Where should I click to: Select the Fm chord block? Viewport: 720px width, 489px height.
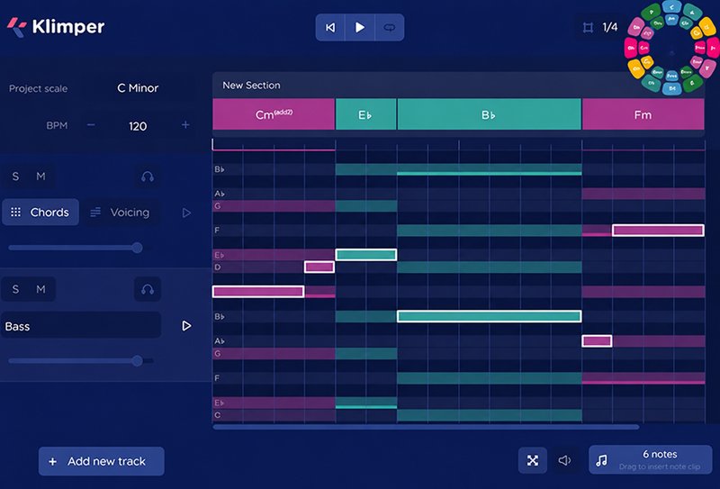coord(643,114)
